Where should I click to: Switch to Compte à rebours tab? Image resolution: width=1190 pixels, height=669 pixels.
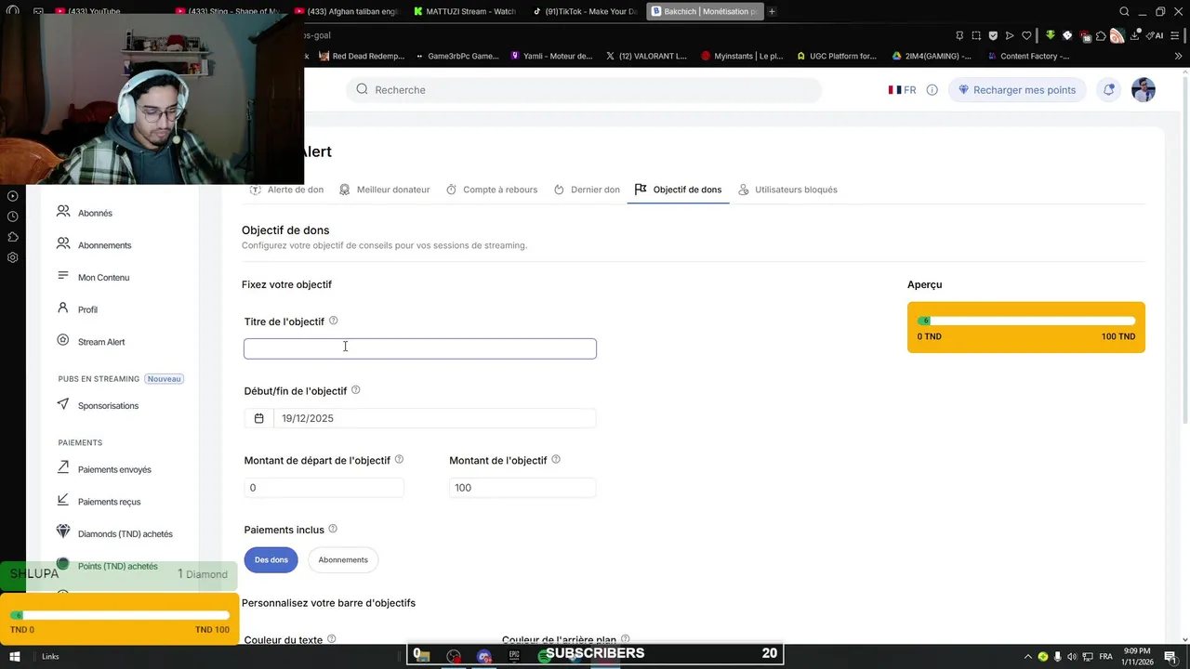[492, 190]
